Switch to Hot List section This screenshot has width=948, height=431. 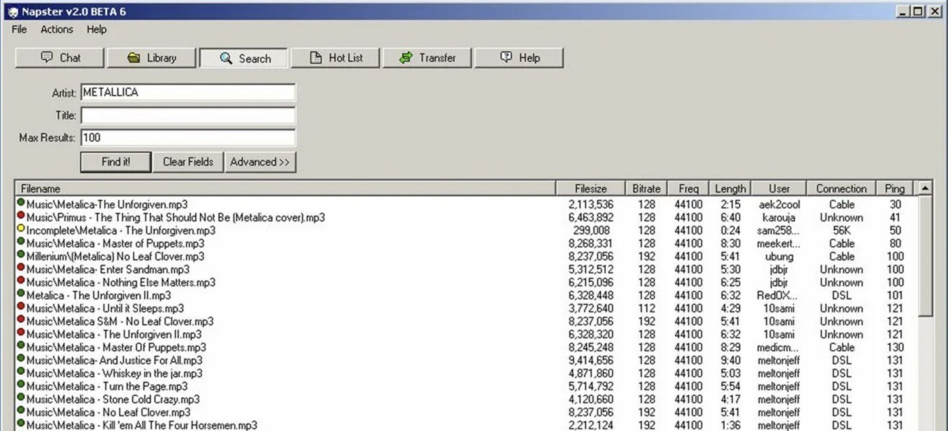(x=335, y=58)
